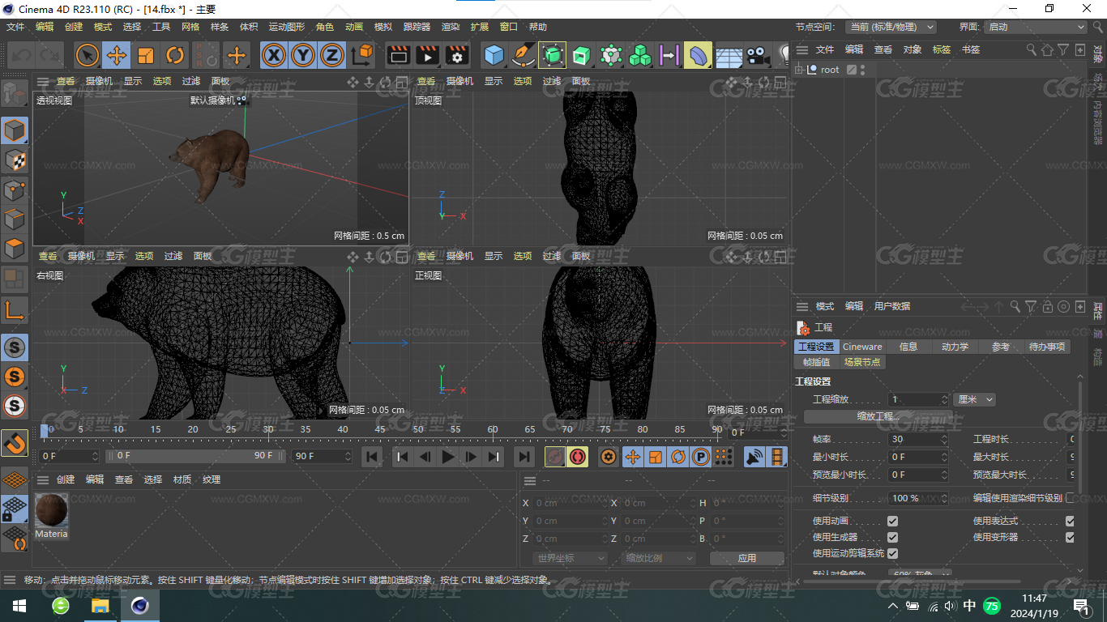Open the Bend deformer icon
Viewport: 1107px width, 622px height.
coord(698,55)
